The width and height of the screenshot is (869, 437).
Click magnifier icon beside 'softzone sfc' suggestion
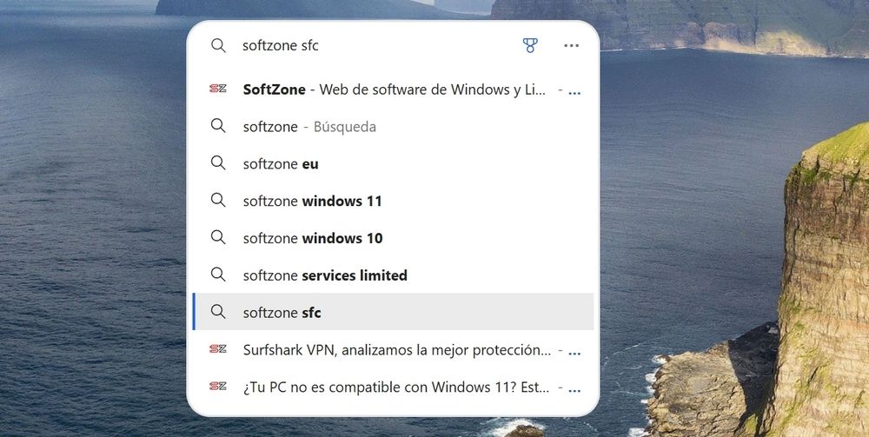(218, 312)
